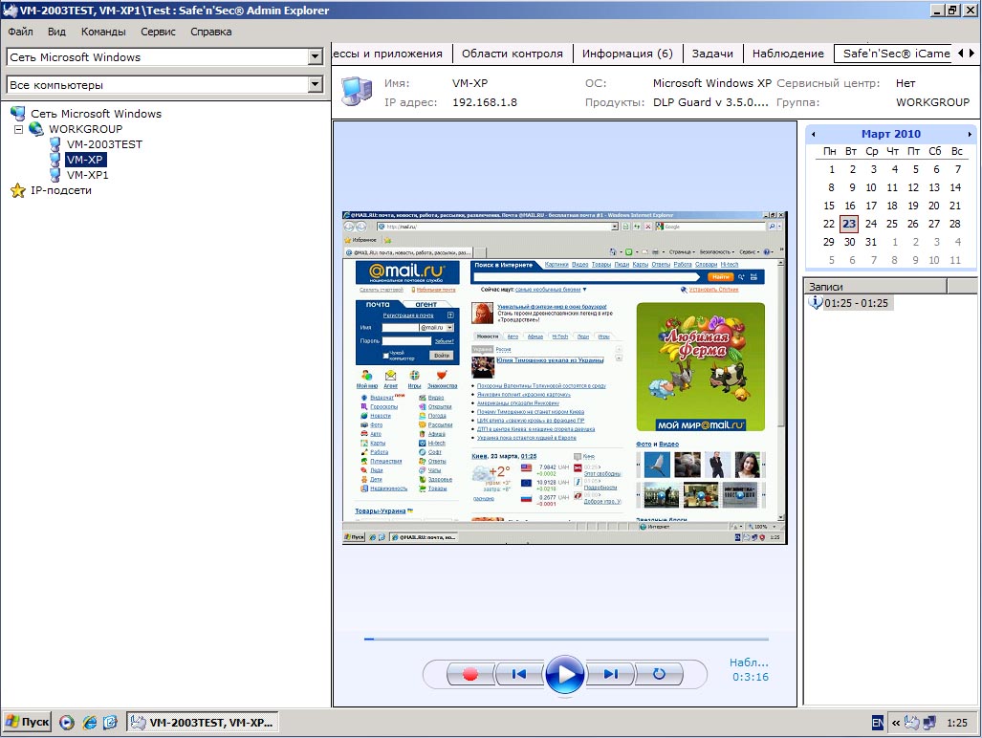Image resolution: width=982 pixels, height=738 pixels.
Task: Click the Записи column header
Action: (x=876, y=287)
